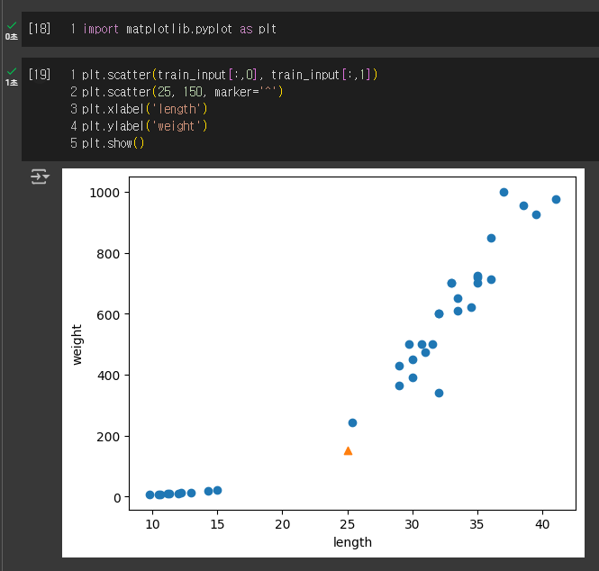
Task: Click the blue data point nearest the orange triangle
Action: (x=352, y=422)
